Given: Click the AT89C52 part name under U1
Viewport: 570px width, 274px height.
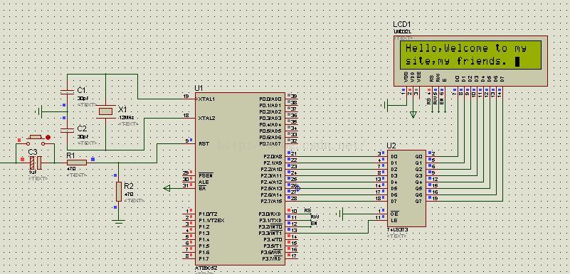Looking at the screenshot, I should click(206, 268).
